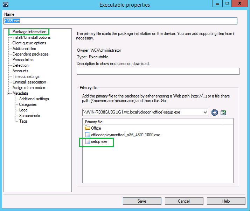Click the Help button
Viewport: 250px width, 211px height.
(x=226, y=201)
